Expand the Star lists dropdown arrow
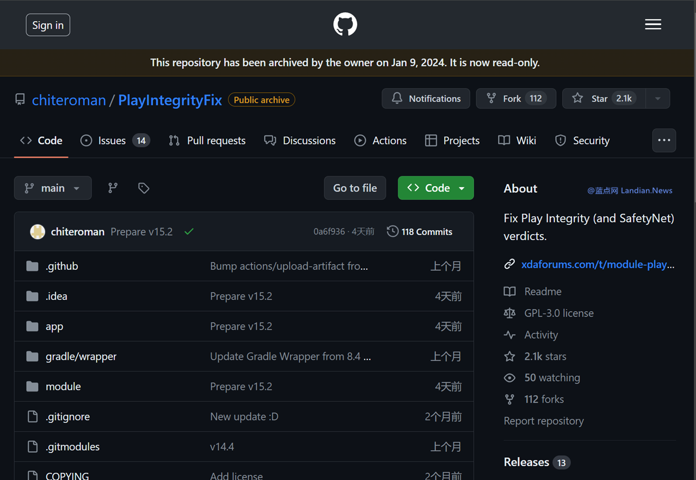696x480 pixels. coord(657,98)
